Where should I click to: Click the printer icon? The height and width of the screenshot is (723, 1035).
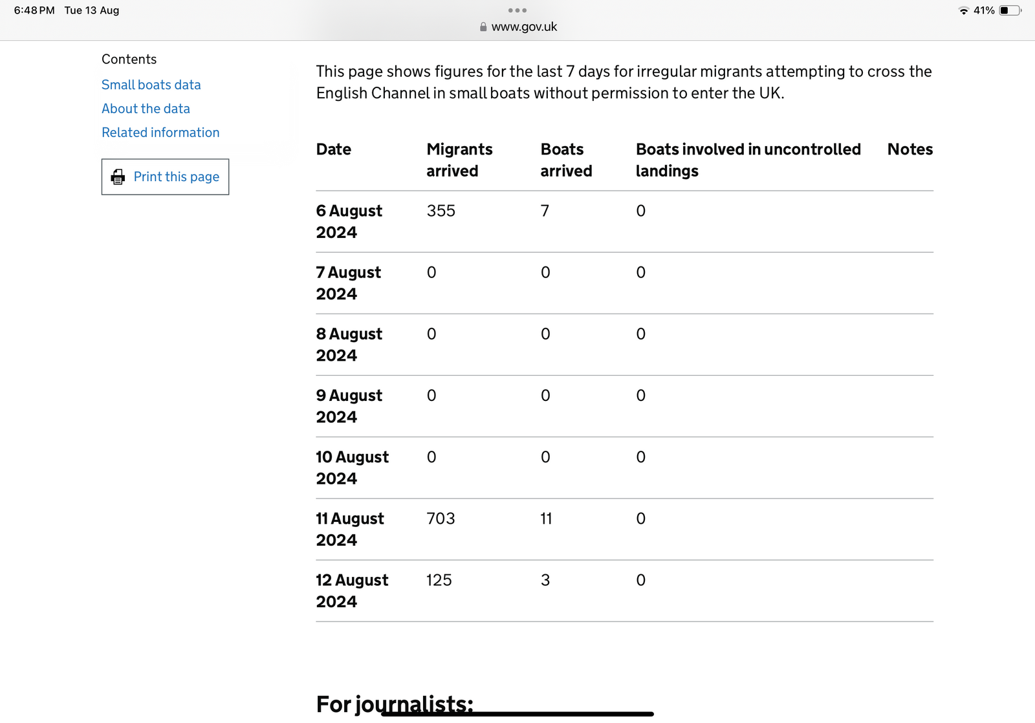(x=118, y=177)
